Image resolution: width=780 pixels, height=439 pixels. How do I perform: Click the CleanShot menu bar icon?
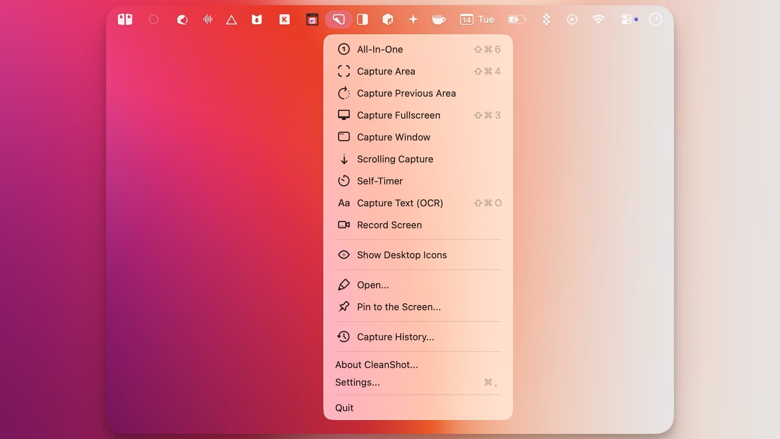338,19
